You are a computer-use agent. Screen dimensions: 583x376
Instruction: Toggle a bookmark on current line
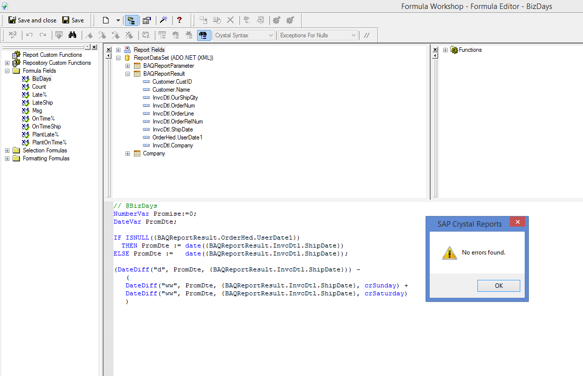89,35
